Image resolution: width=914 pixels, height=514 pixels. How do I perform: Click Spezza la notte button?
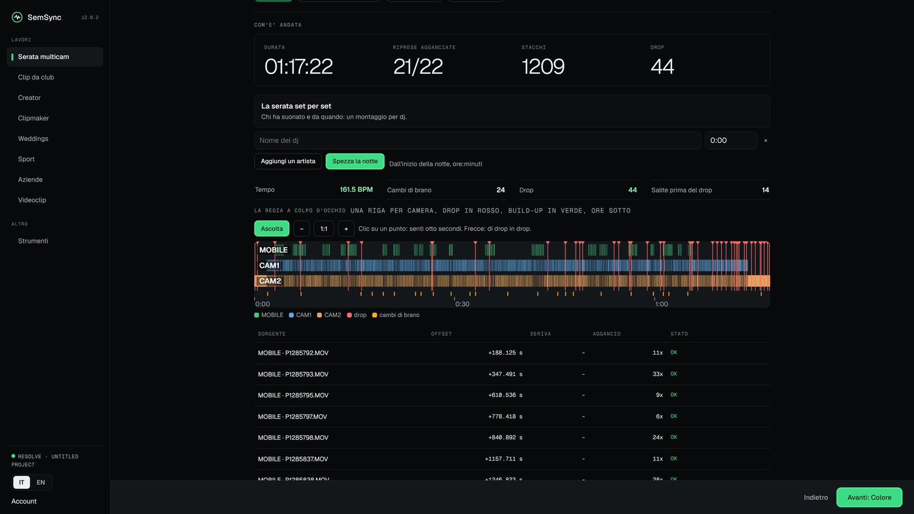coord(355,162)
